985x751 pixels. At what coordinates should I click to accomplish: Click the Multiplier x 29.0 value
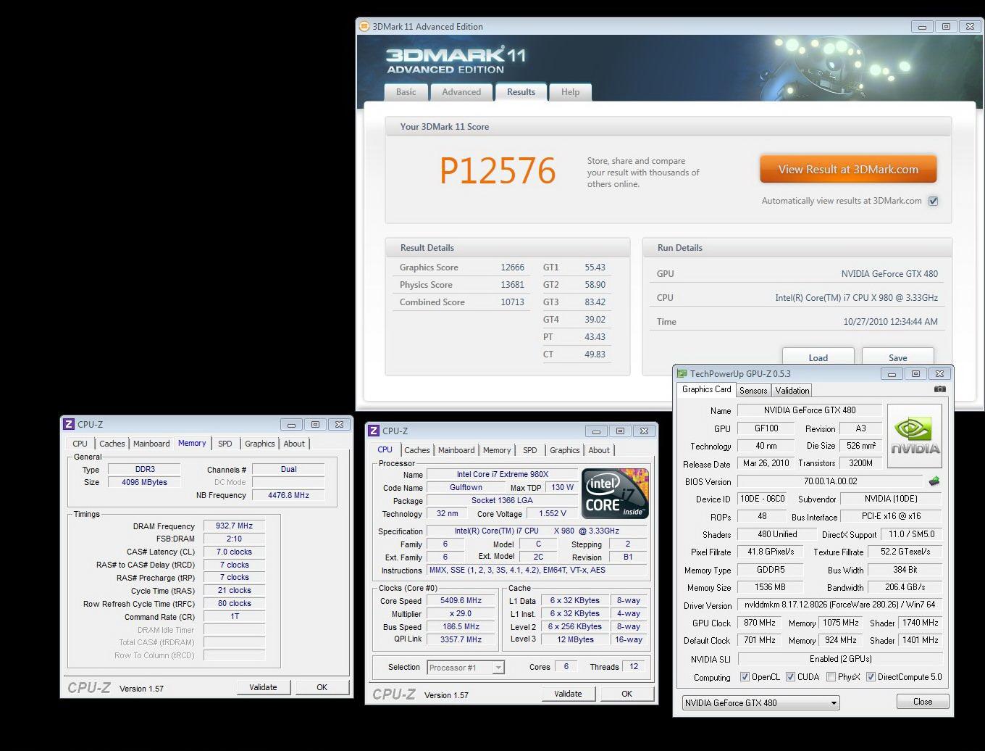(461, 613)
